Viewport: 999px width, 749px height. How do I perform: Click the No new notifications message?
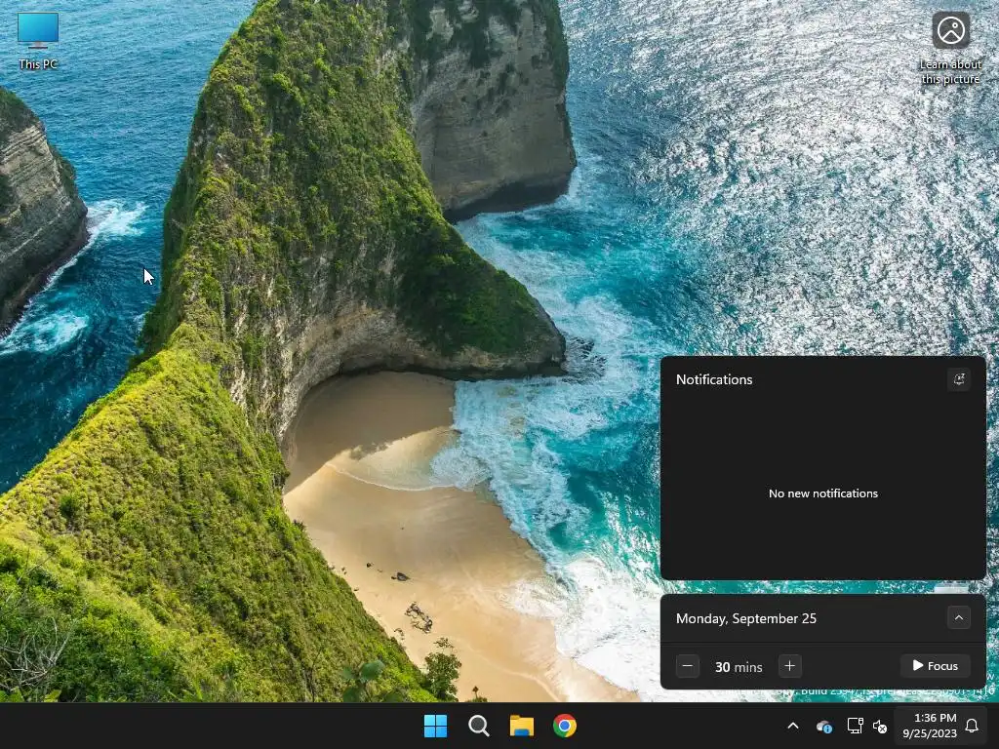[823, 493]
